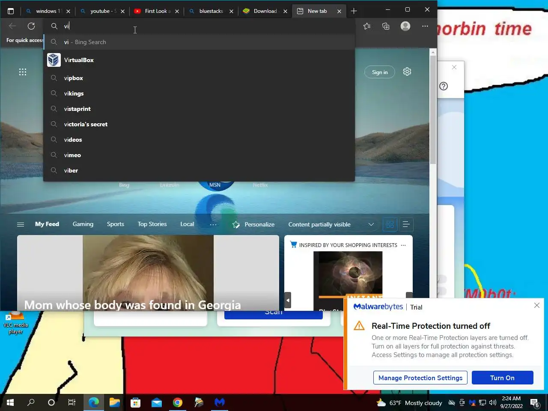Click the address bar input
The image size is (548, 411).
[199, 26]
